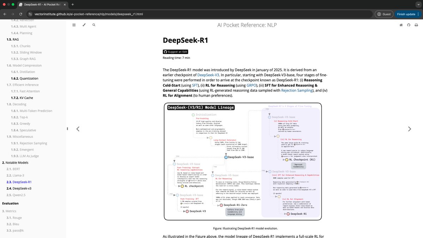Open sidebar section 1.8. Decoding
The width and height of the screenshot is (423, 238).
tap(16, 104)
